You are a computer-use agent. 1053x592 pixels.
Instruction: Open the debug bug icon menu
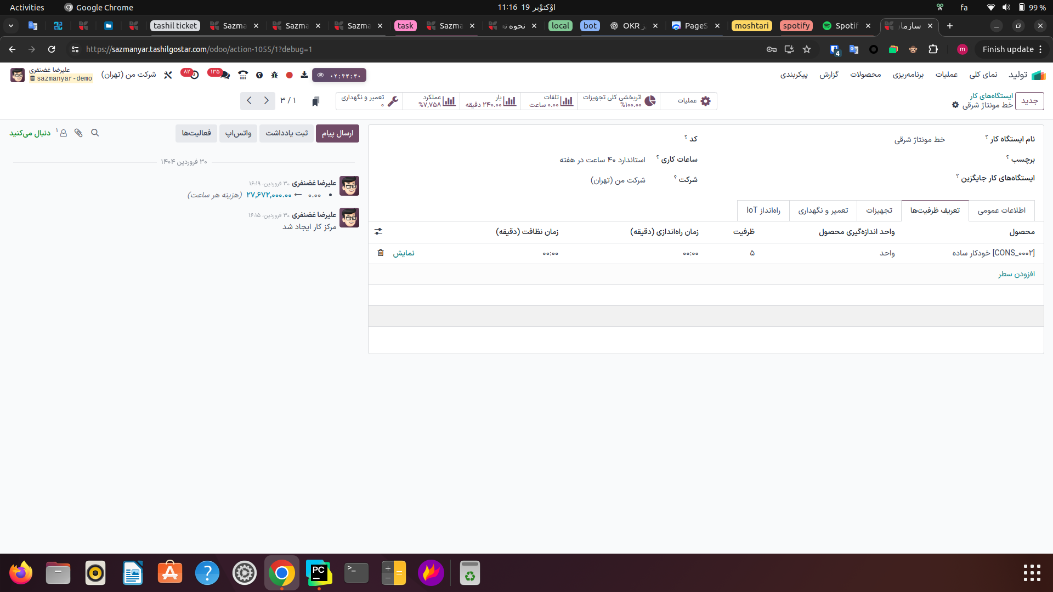(275, 75)
